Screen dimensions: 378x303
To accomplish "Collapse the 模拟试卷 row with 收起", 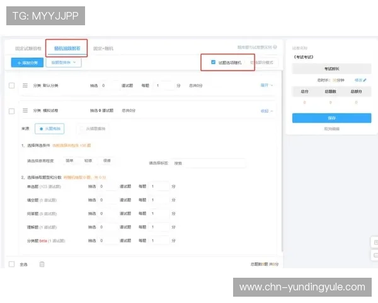I will tap(267, 111).
